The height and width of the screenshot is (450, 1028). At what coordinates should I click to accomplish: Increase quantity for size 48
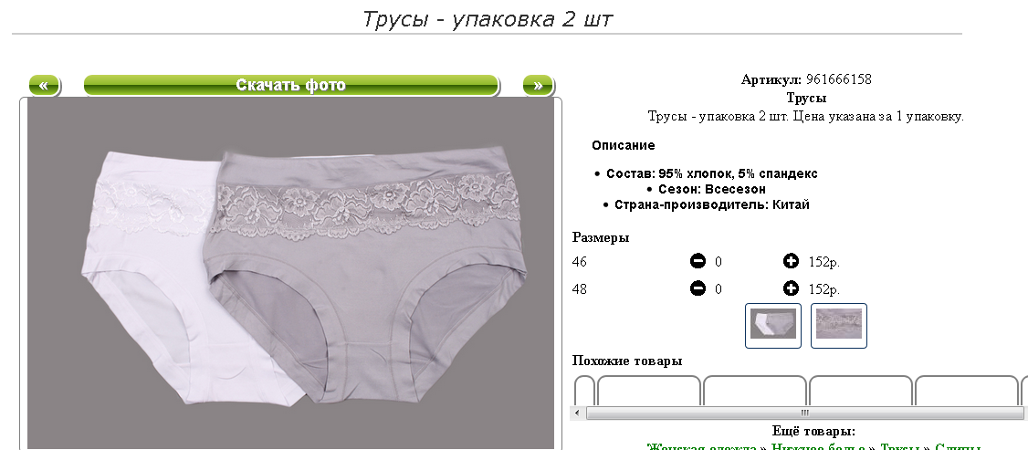pyautogui.click(x=791, y=288)
